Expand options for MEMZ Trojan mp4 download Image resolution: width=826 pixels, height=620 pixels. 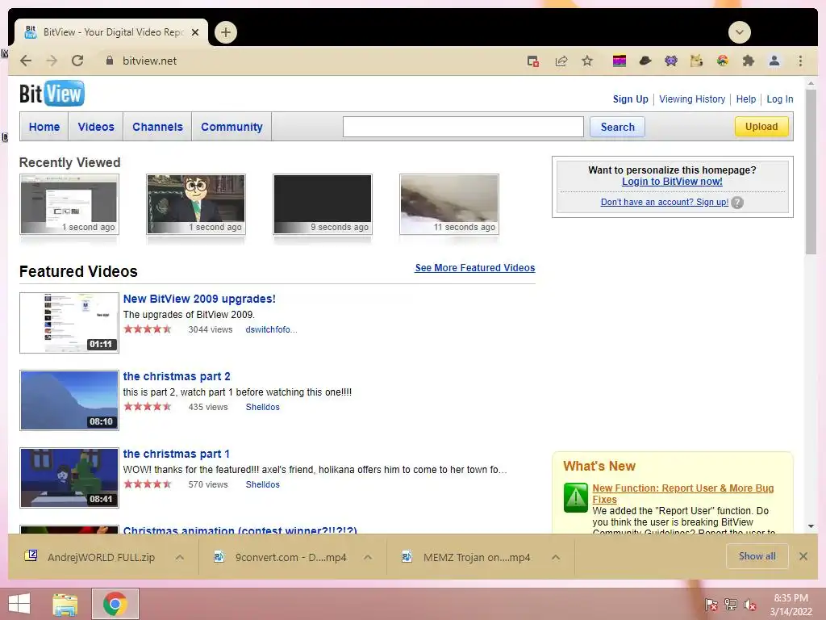[556, 557]
